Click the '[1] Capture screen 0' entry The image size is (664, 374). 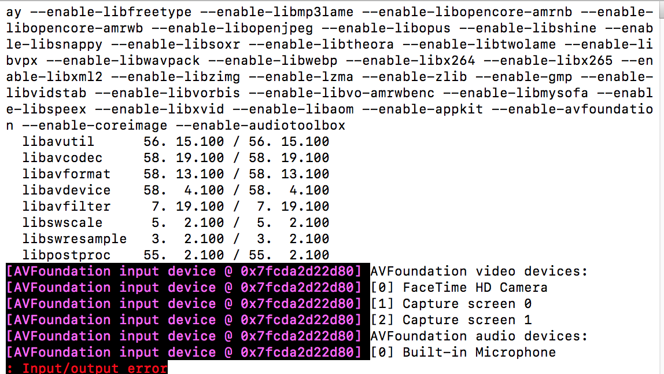tap(451, 303)
